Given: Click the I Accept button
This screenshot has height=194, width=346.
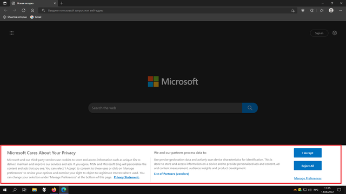Looking at the screenshot, I should coord(308,153).
